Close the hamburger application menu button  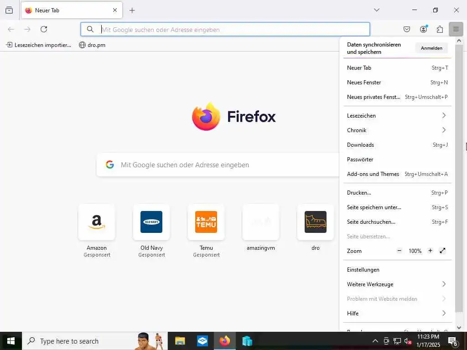click(x=456, y=29)
